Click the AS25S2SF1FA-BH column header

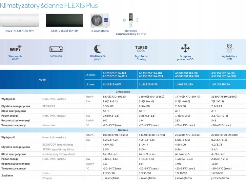[119, 75]
